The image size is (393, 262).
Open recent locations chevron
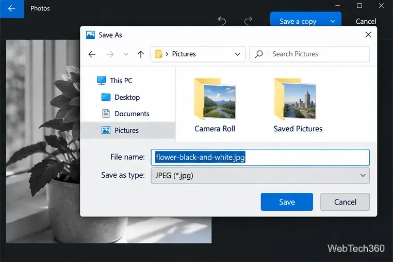[x=126, y=54]
